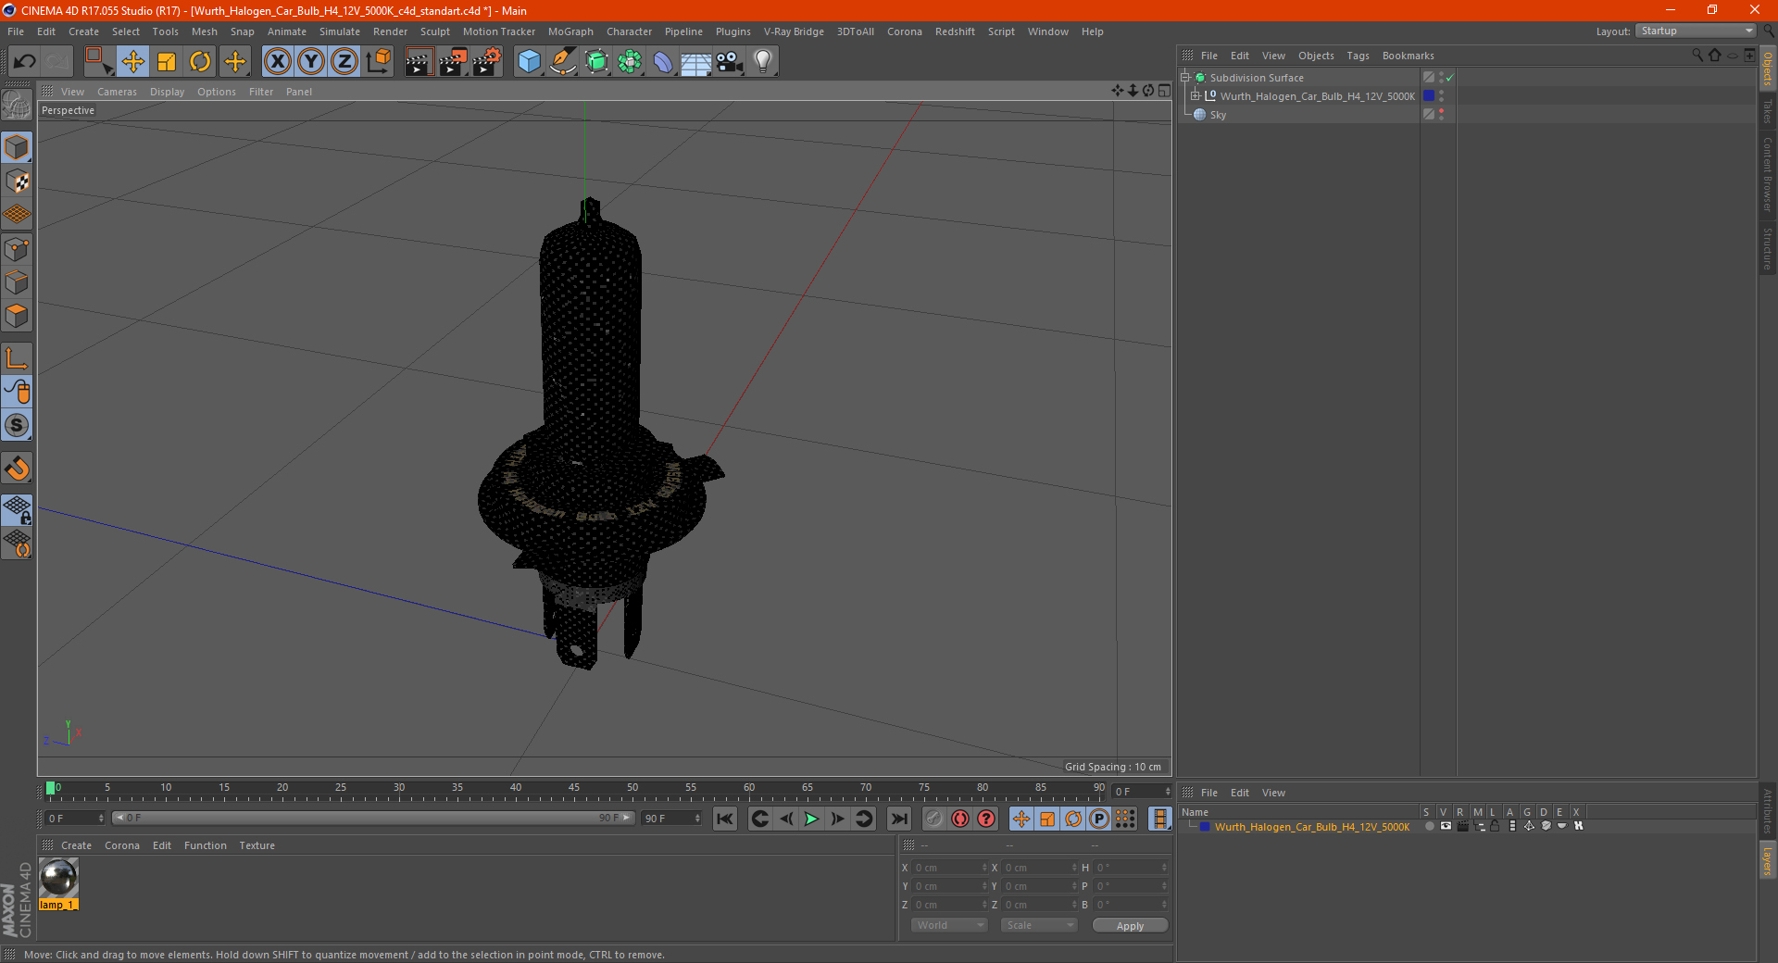This screenshot has width=1778, height=963.
Task: Switch to Texture mode in left sidebar
Action: (17, 181)
